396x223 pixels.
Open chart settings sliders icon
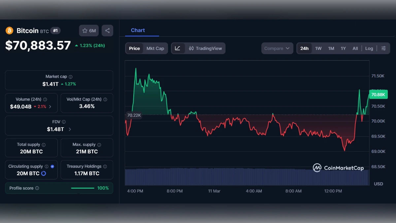tap(383, 48)
